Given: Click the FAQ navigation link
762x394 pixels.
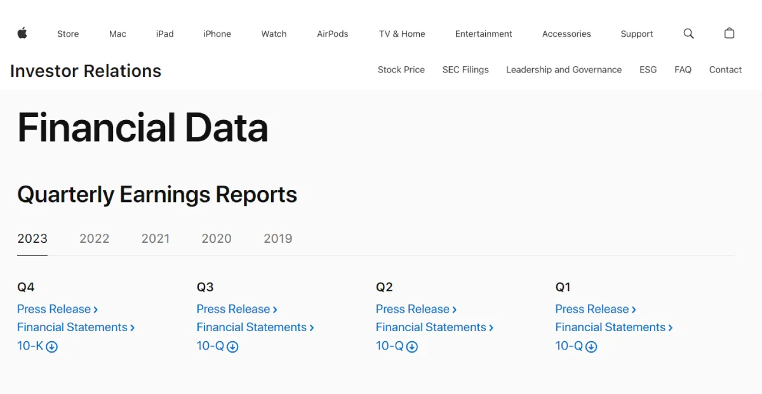Looking at the screenshot, I should tap(683, 70).
